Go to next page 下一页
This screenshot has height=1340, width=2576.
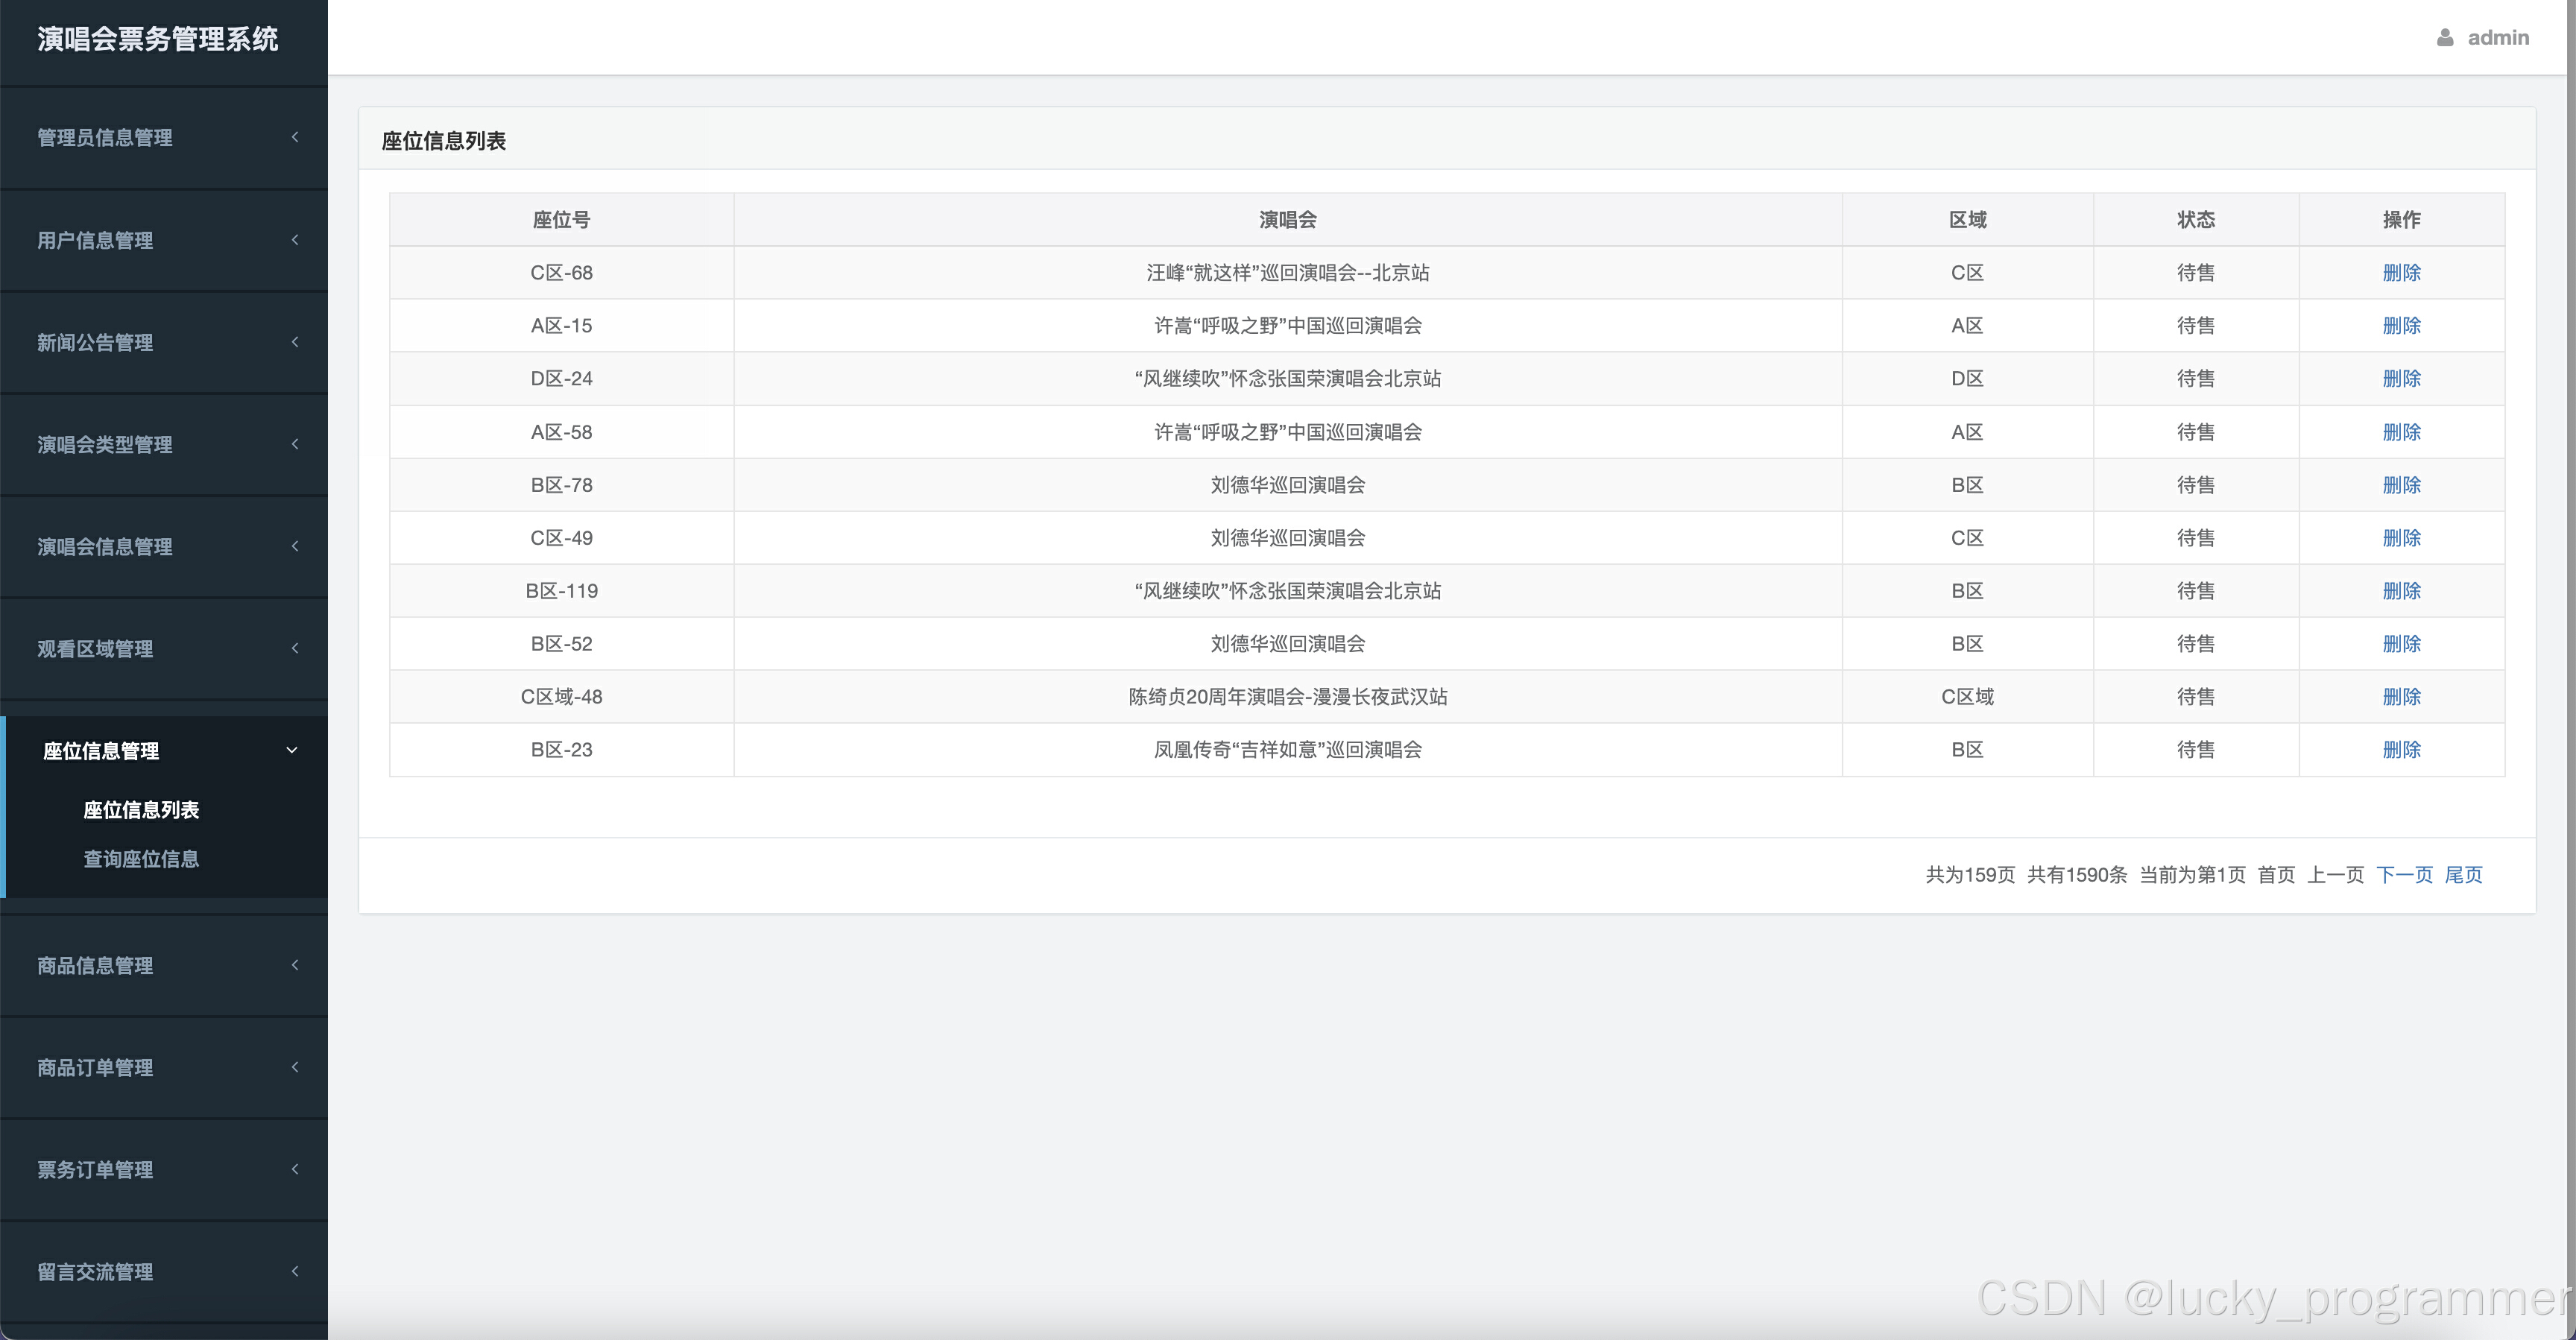(2403, 875)
